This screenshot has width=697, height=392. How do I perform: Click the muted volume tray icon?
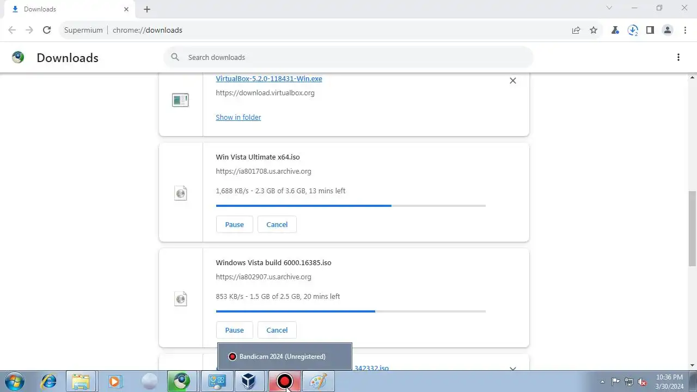[x=643, y=382]
